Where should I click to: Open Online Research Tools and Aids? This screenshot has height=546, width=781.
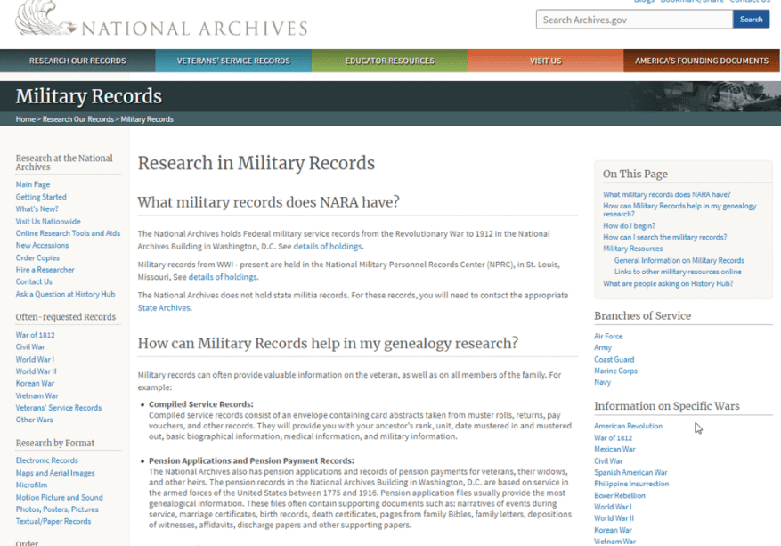68,233
